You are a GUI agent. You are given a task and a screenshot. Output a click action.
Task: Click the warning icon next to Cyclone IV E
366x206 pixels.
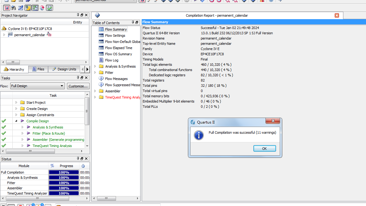[4, 29]
